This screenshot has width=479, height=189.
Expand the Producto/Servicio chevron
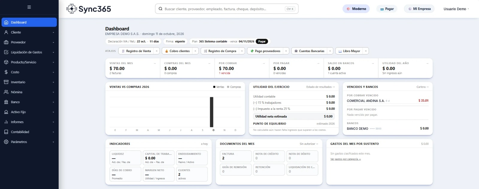(x=53, y=62)
